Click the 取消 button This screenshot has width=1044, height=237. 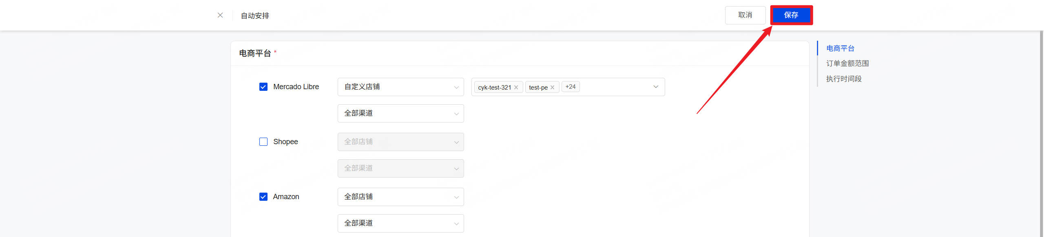point(745,15)
